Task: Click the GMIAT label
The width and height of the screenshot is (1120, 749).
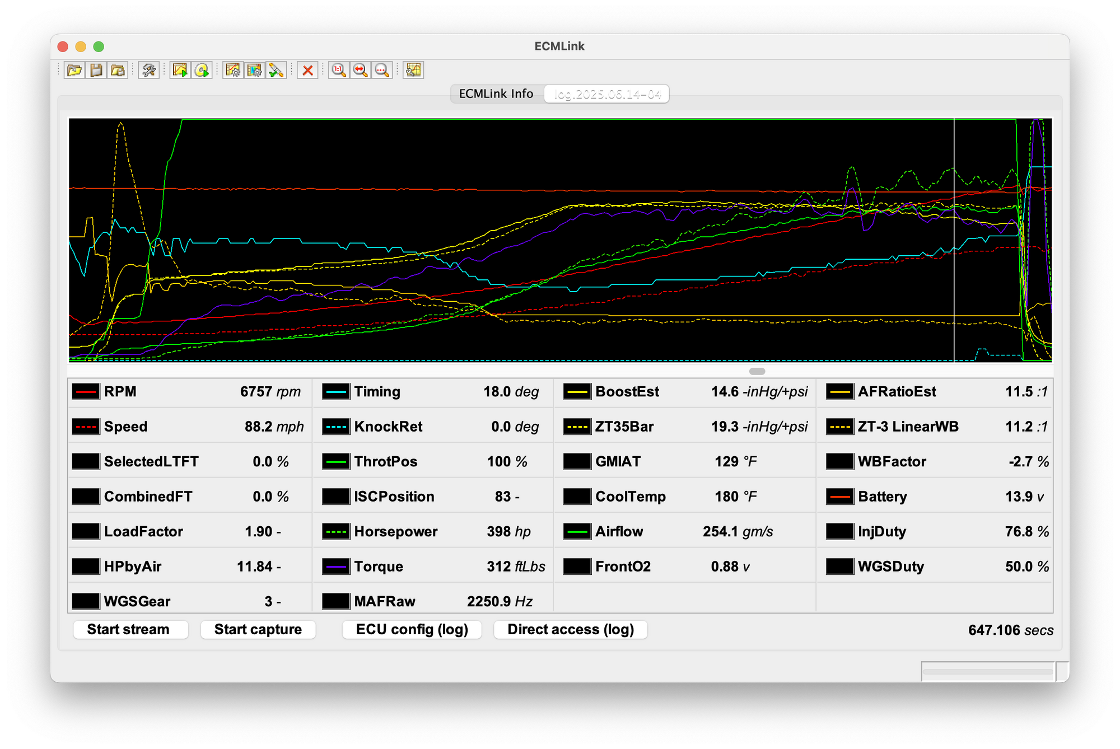Action: pyautogui.click(x=618, y=462)
